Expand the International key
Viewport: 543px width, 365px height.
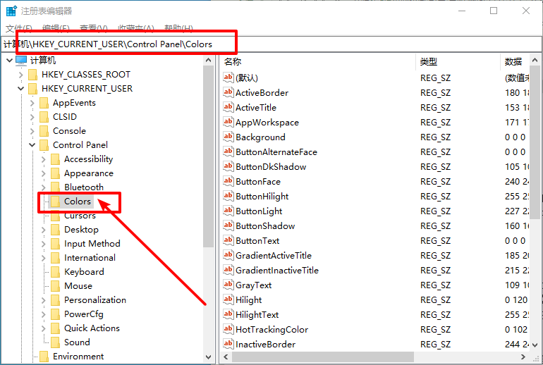pyautogui.click(x=43, y=258)
